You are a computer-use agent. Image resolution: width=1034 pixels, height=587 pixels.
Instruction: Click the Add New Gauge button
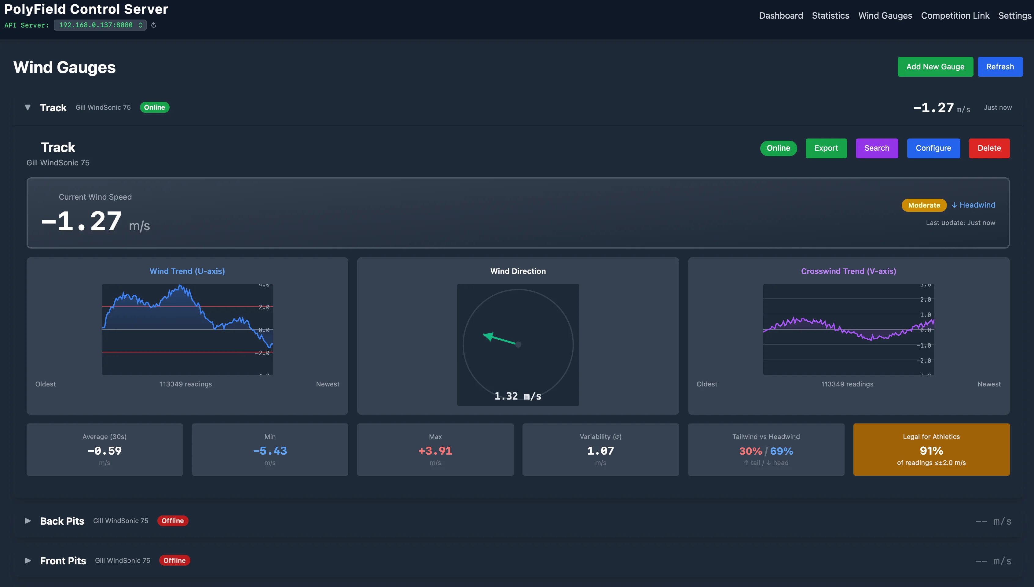[935, 67]
